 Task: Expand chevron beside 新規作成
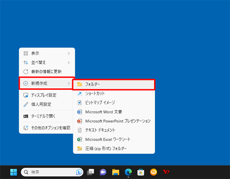point(69,83)
